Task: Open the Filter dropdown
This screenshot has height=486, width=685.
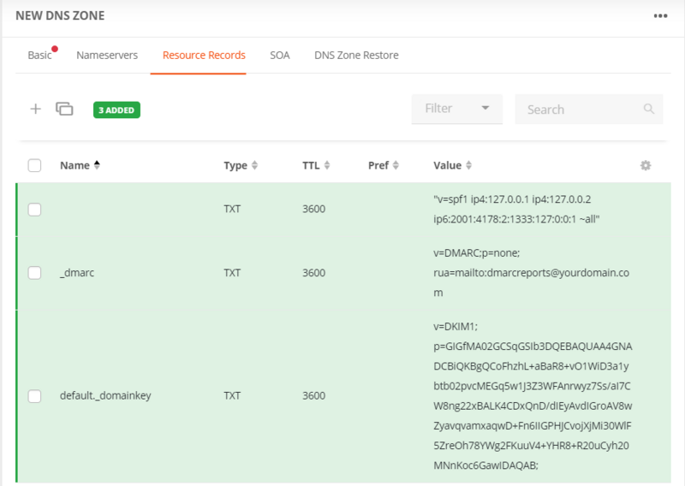Action: click(x=456, y=109)
